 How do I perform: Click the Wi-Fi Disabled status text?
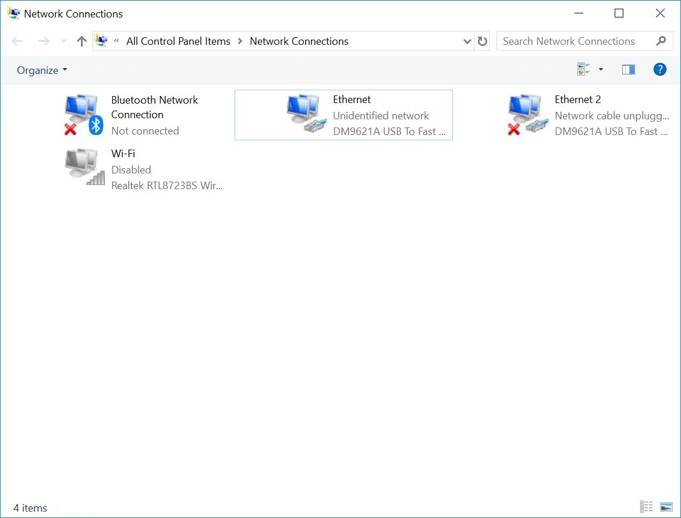click(x=131, y=170)
